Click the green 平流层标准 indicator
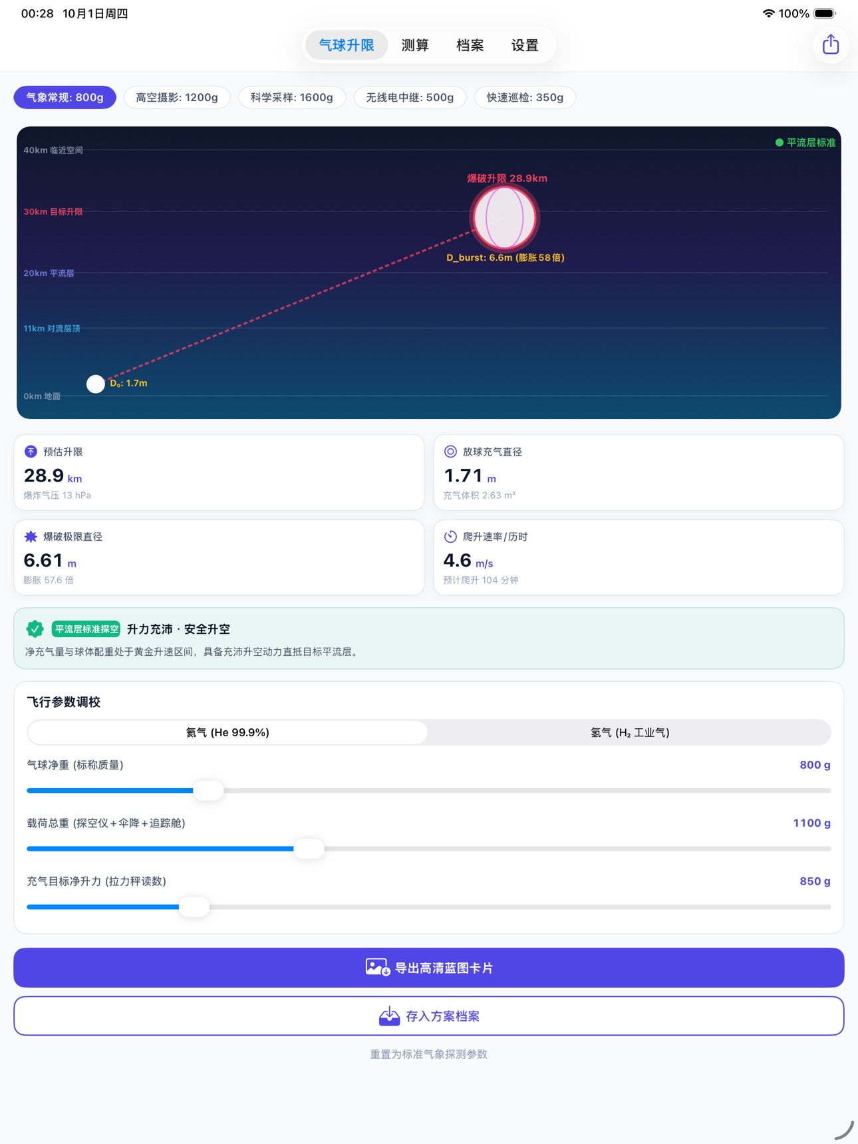Viewport: 858px width, 1144px height. pyautogui.click(x=805, y=142)
